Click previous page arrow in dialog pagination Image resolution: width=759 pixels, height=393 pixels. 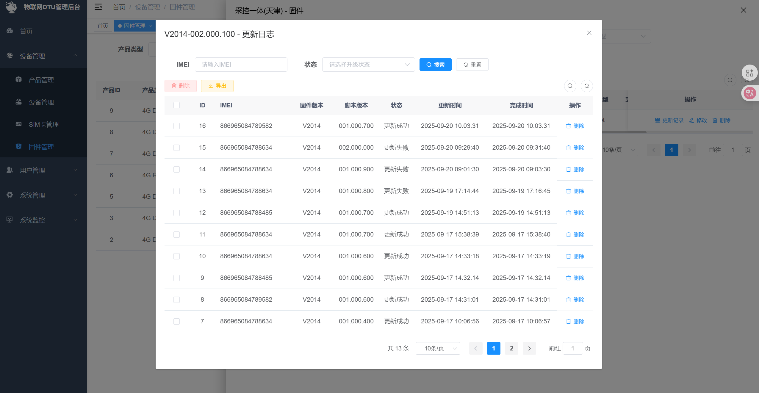point(476,348)
